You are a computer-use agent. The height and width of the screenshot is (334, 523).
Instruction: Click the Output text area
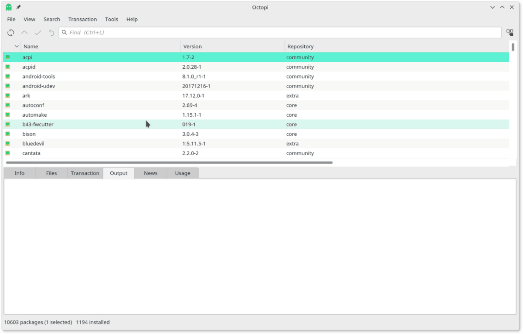(x=260, y=246)
